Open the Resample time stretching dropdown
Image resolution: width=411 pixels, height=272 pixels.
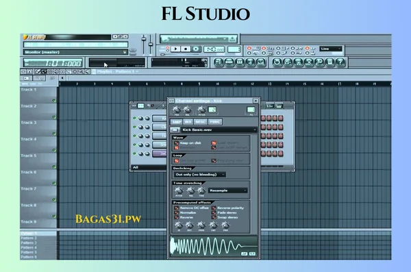pyautogui.click(x=228, y=190)
